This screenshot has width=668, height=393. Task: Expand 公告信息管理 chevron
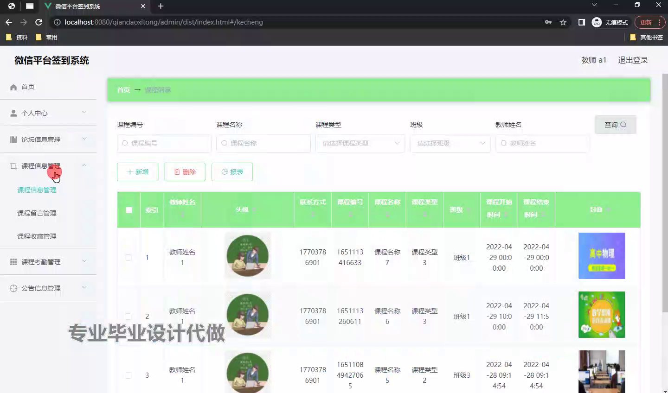pos(84,288)
